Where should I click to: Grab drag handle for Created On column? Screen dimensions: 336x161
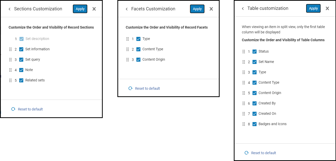tap(244, 114)
